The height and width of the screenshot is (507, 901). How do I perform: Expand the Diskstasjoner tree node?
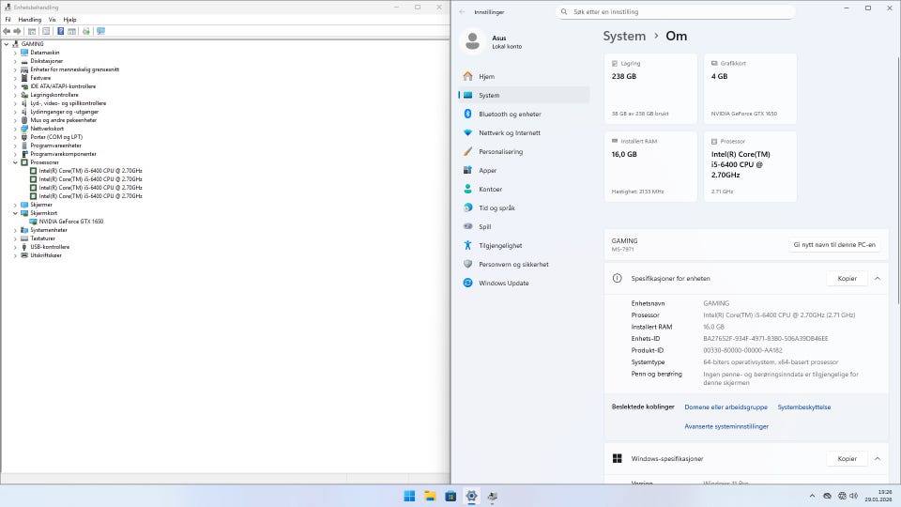(16, 61)
